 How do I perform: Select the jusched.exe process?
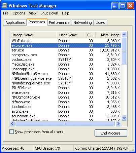[66, 107]
